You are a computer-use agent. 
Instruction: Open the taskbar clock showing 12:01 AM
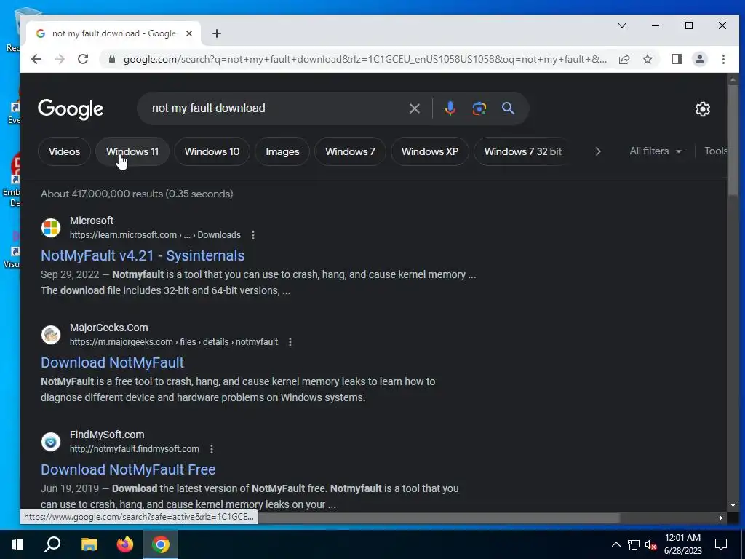682,544
